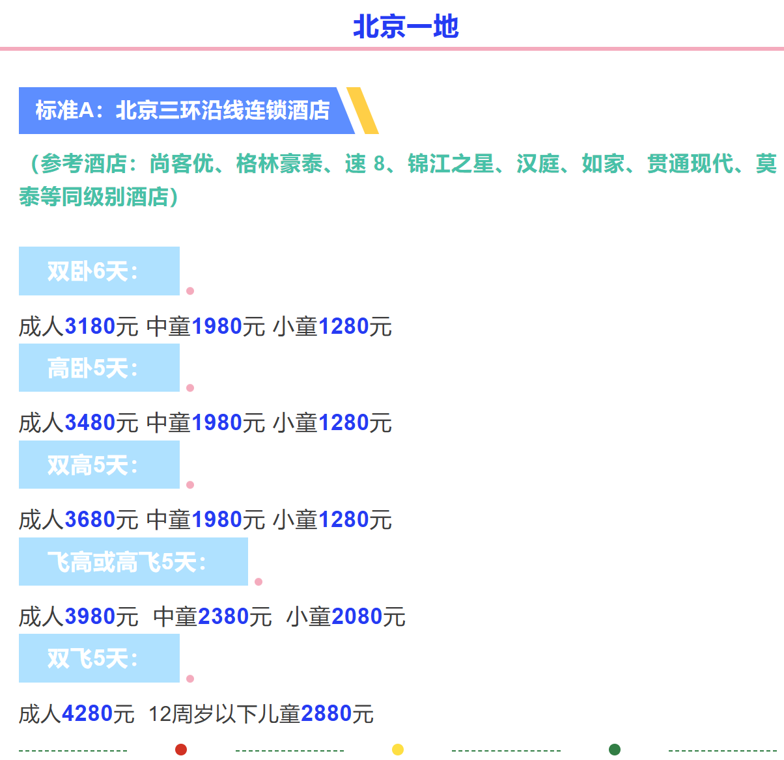Click the pink dot beside 高卧5天 label

[189, 388]
